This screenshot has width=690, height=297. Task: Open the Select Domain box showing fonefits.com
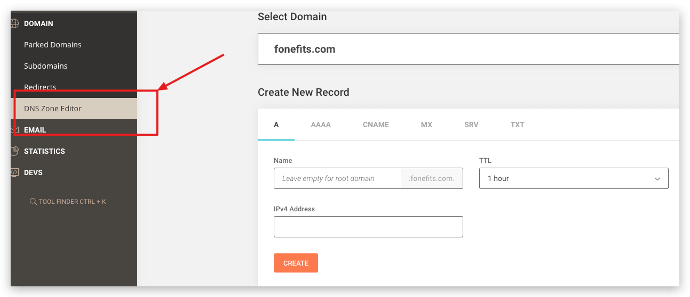467,49
